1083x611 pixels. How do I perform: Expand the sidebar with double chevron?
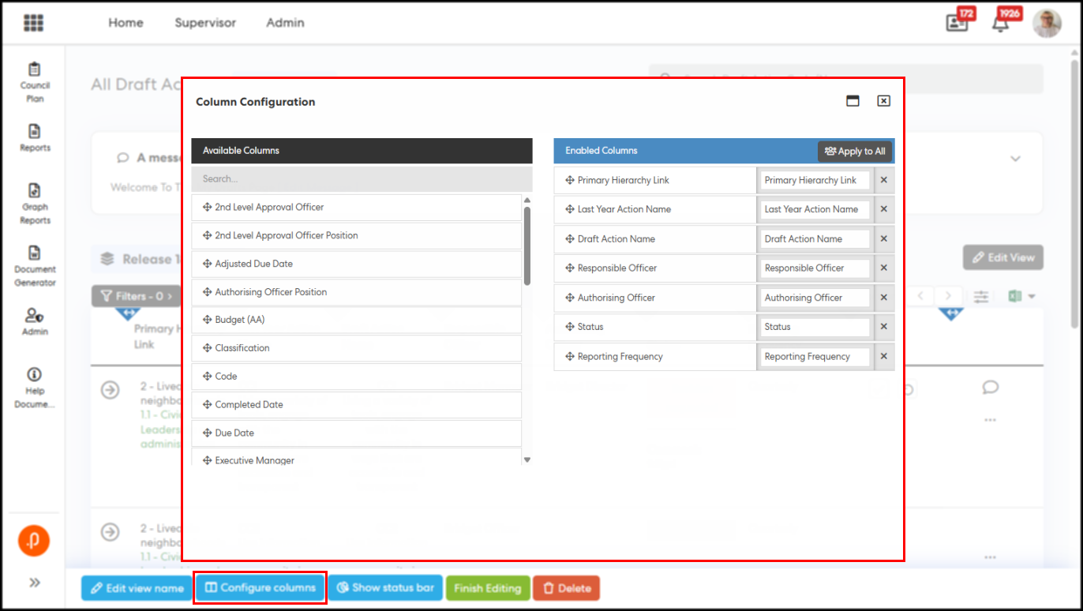[35, 583]
